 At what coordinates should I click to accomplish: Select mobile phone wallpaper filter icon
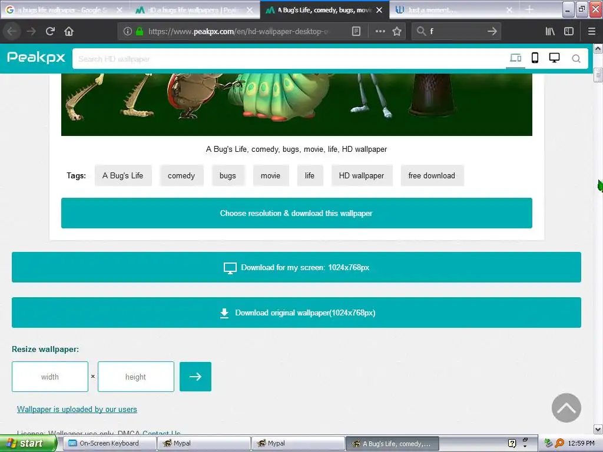[x=535, y=58]
